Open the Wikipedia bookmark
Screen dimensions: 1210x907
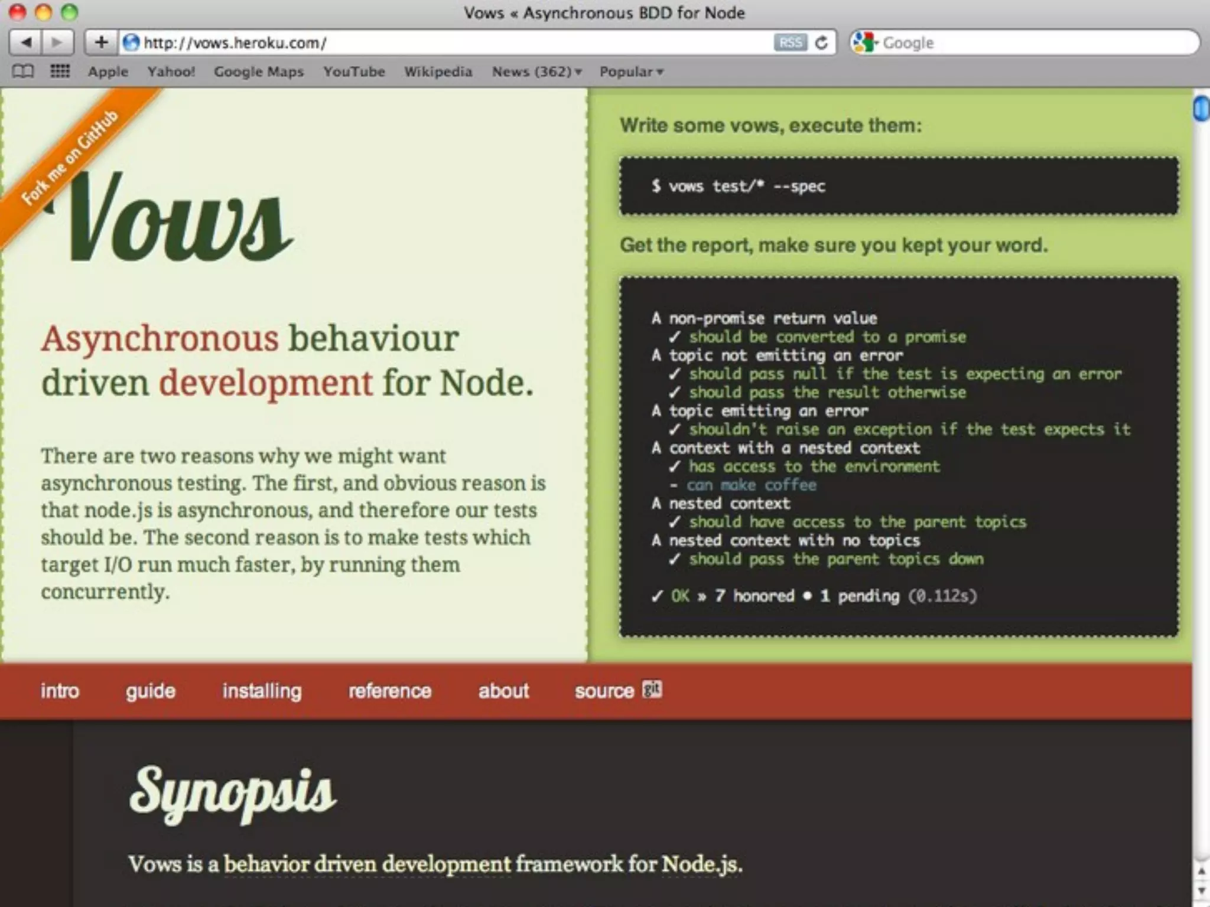tap(438, 71)
